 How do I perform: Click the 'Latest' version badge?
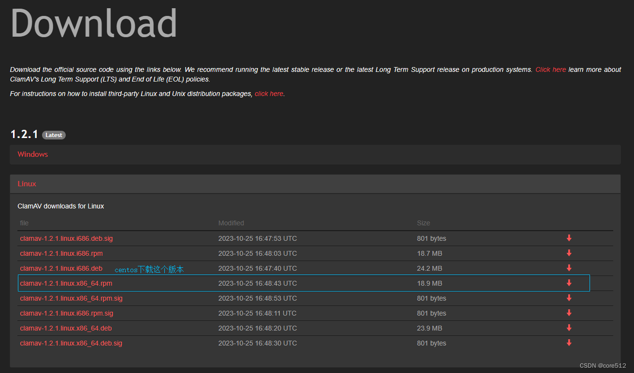(54, 135)
